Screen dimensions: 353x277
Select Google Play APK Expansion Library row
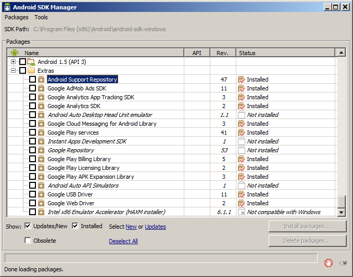[91, 177]
